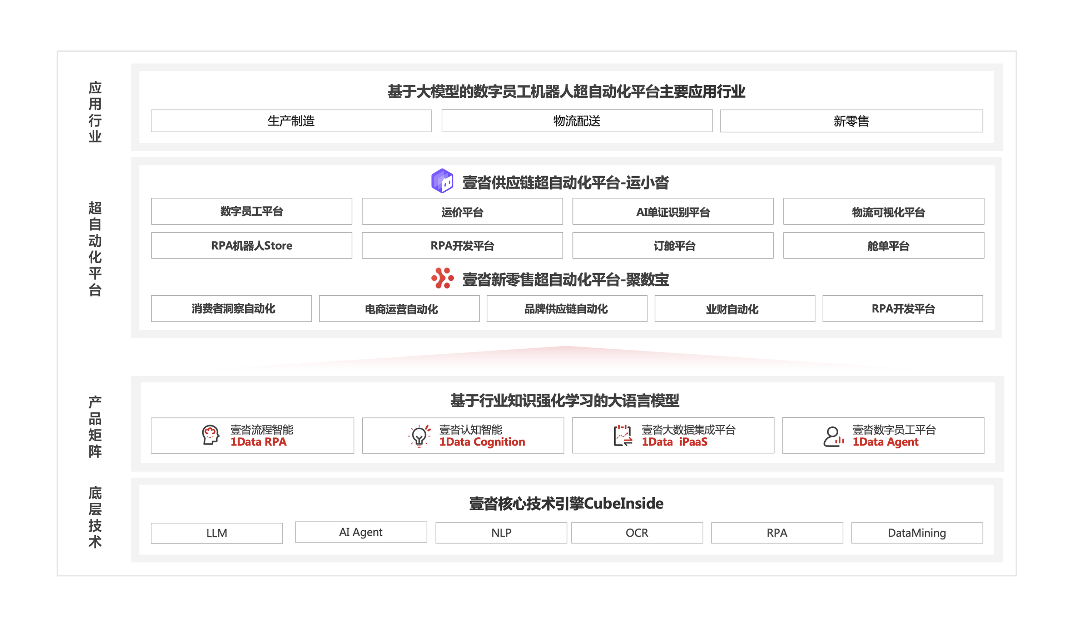Click the red 1Data RPA label
This screenshot has height=624, width=1072.
click(258, 442)
